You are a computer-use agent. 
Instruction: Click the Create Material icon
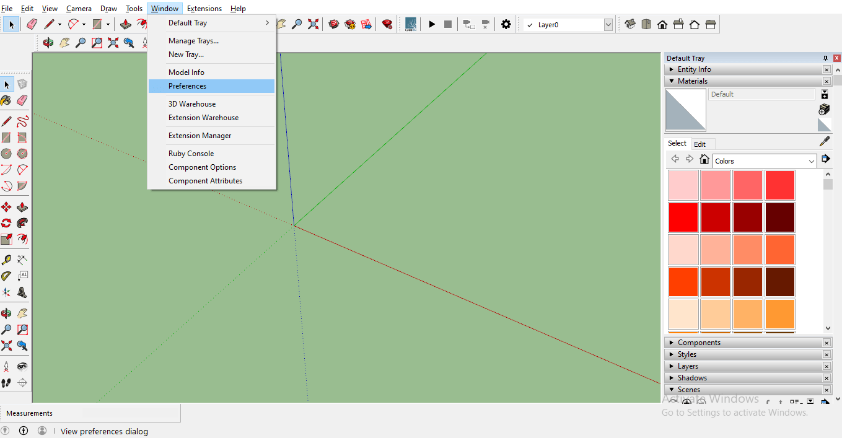pyautogui.click(x=824, y=110)
